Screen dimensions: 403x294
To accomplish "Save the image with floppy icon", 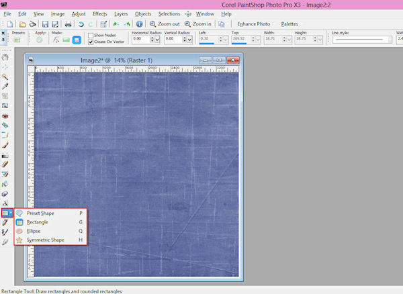I will pyautogui.click(x=45, y=24).
